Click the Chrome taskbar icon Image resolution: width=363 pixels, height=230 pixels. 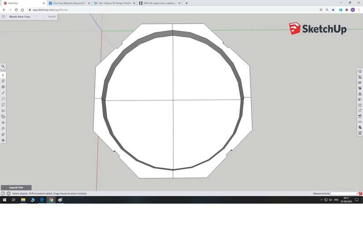click(51, 200)
